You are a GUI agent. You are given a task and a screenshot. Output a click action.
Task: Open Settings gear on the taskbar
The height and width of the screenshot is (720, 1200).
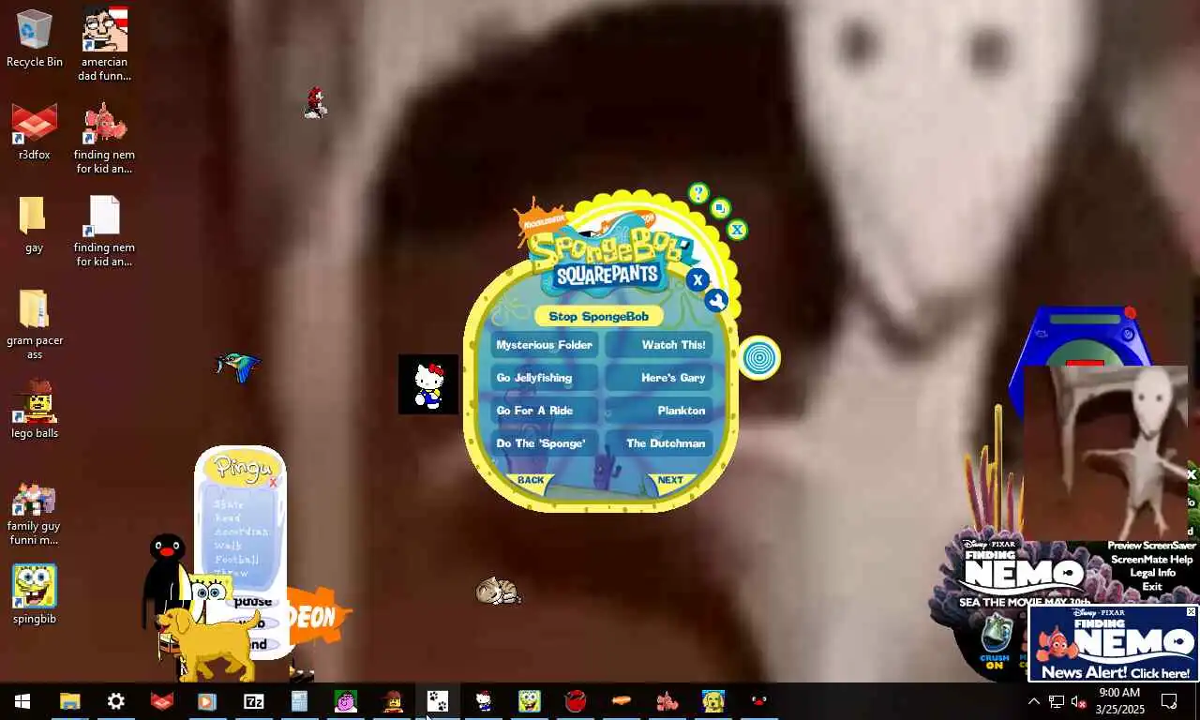pos(116,701)
